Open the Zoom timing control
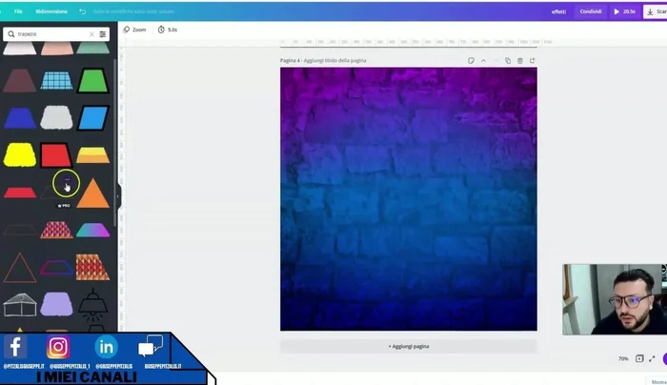 coord(134,30)
